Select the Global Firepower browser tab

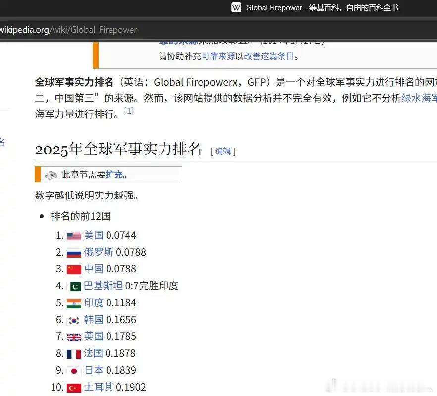[x=315, y=8]
